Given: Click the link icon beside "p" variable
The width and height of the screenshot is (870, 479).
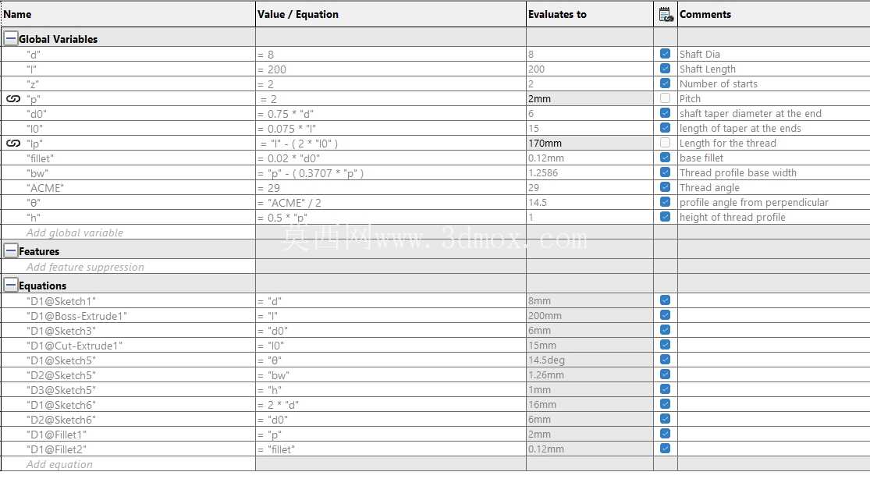Looking at the screenshot, I should coord(12,99).
